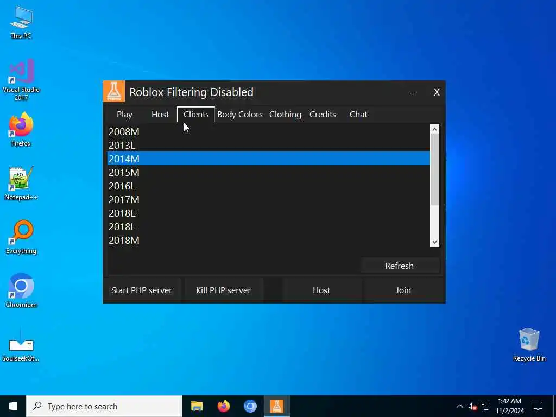Screen dimensions: 556x417
Task: Launch Chromium from the taskbar
Action: (x=250, y=406)
